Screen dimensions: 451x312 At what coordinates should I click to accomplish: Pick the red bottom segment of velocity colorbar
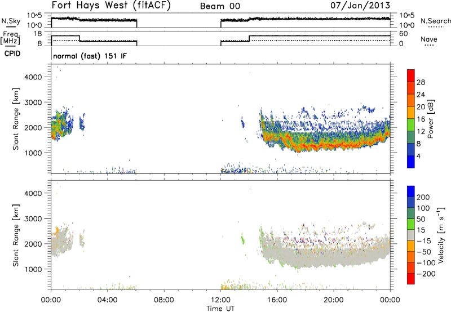[x=411, y=279]
